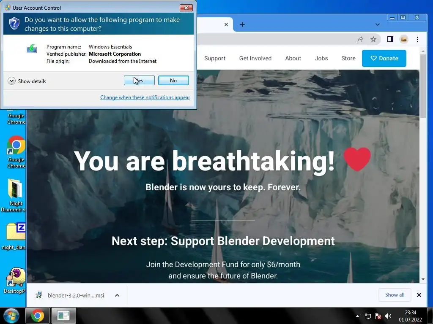Viewport: 433px width, 324px height.
Task: Open Chrome tab search chevron
Action: (x=378, y=24)
